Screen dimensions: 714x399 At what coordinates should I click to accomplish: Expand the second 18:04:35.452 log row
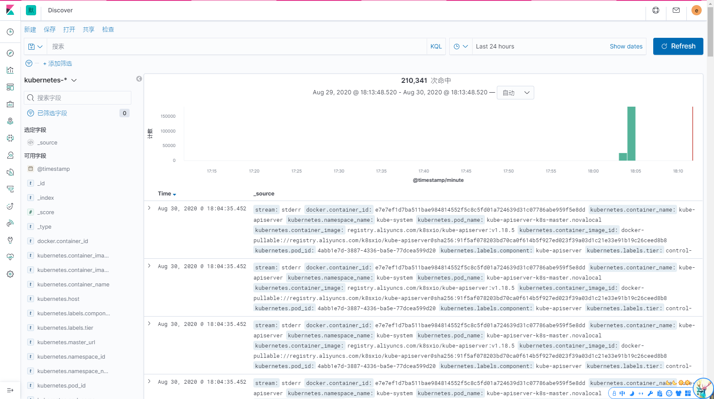click(149, 266)
